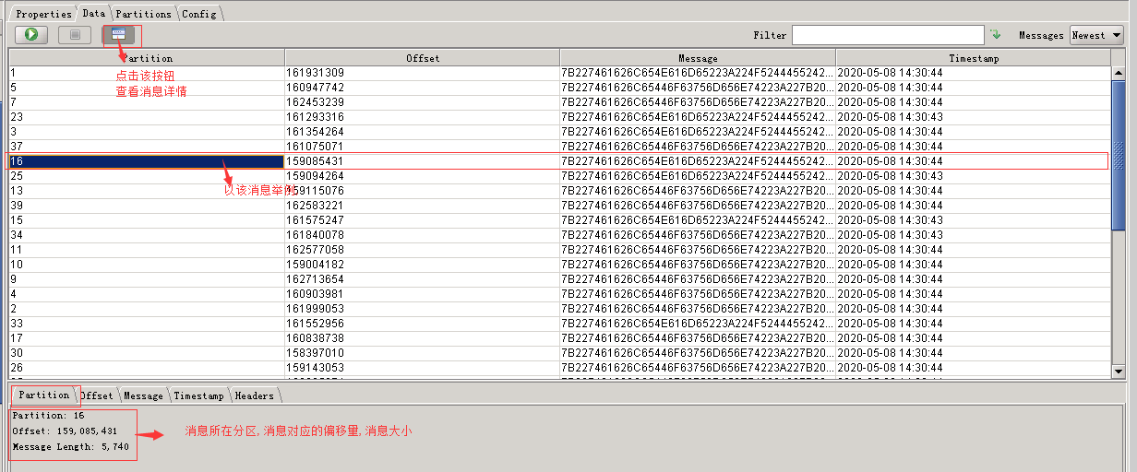Click the Message column header
The width and height of the screenshot is (1137, 472).
[698, 58]
